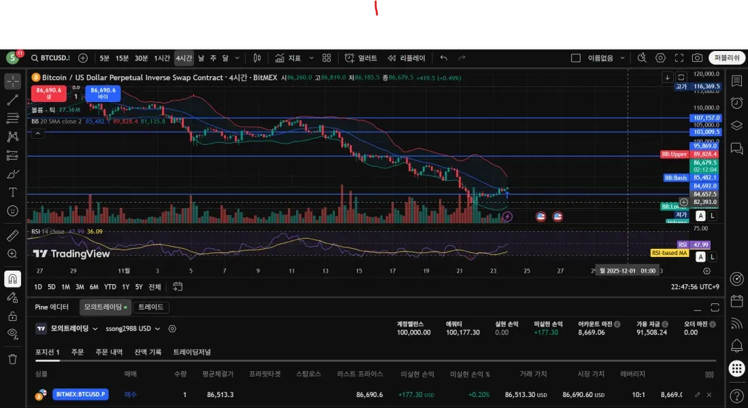Image resolution: width=748 pixels, height=408 pixels.
Task: Open the watchlist panel on right sidebar
Action: pos(736,81)
